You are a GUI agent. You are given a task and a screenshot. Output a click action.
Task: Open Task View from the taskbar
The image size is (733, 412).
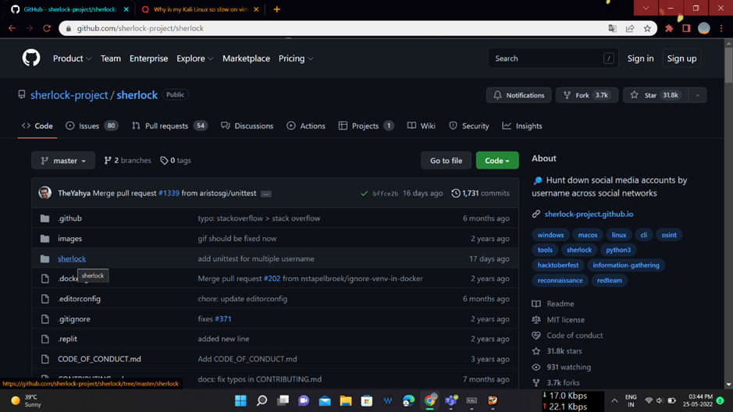(283, 401)
